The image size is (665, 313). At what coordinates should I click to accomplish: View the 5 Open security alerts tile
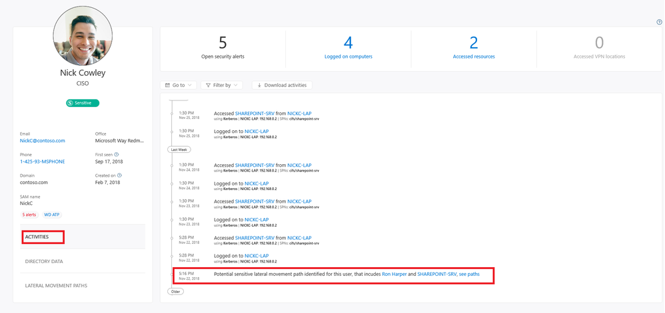(x=223, y=49)
